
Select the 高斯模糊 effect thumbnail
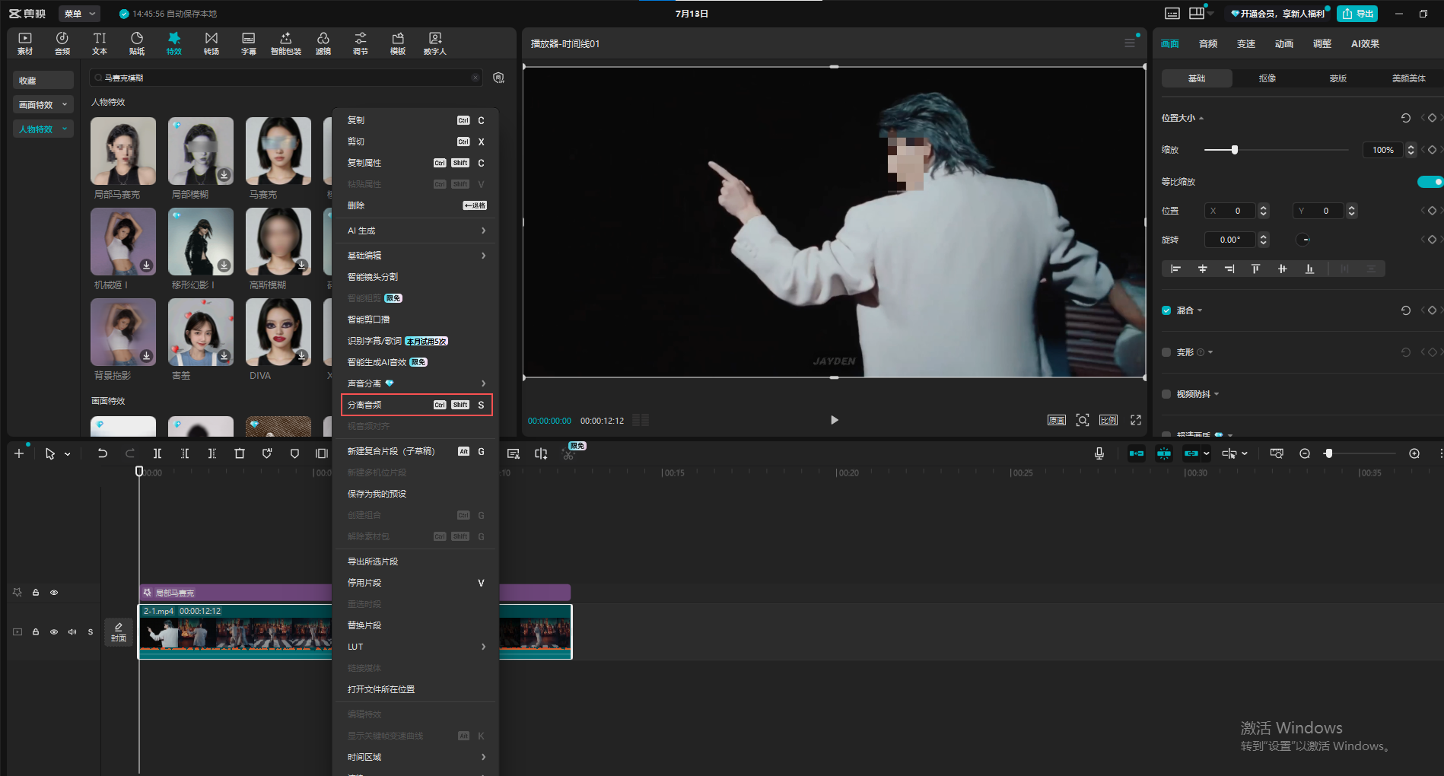(x=278, y=242)
